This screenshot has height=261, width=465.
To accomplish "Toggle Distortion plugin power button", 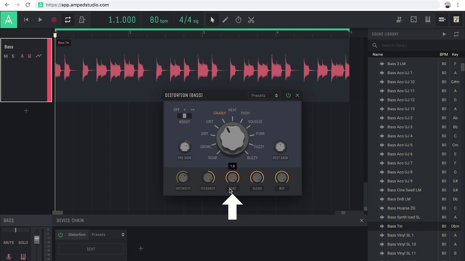I will click(288, 95).
